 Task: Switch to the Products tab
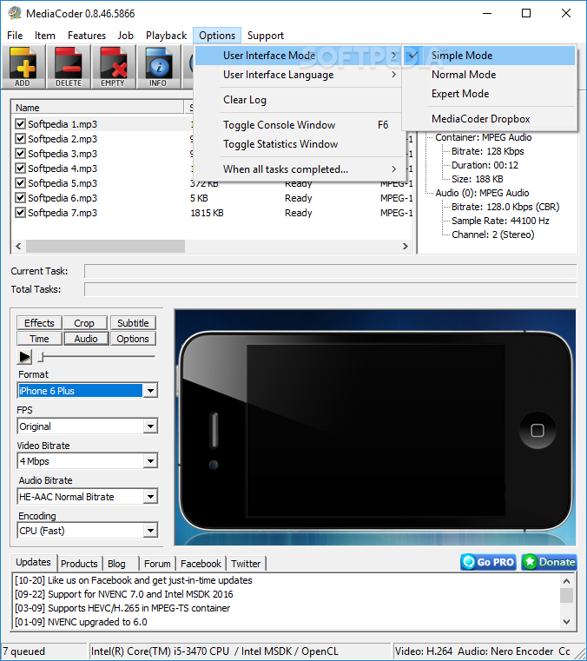point(79,564)
